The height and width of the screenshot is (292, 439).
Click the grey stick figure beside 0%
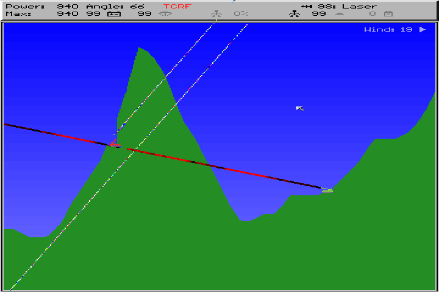tap(215, 13)
